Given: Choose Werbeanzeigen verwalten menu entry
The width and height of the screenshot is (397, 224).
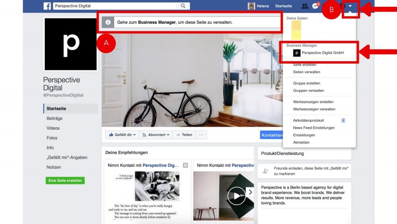Looking at the screenshot, I should (x=314, y=109).
